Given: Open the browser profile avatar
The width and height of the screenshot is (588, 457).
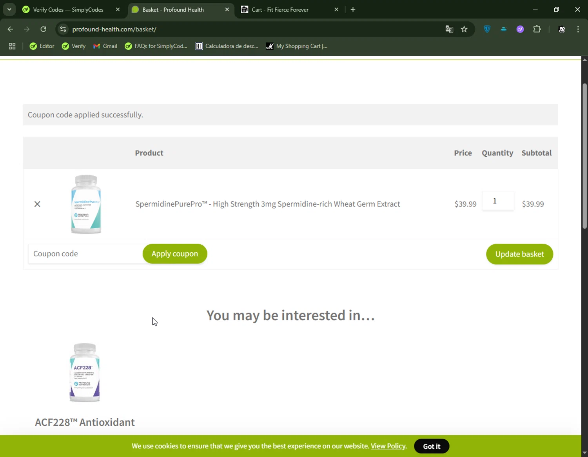Looking at the screenshot, I should pyautogui.click(x=562, y=29).
